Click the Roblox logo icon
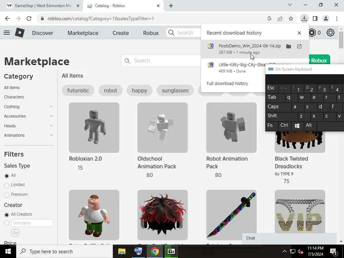344x258 pixels. coord(19,33)
